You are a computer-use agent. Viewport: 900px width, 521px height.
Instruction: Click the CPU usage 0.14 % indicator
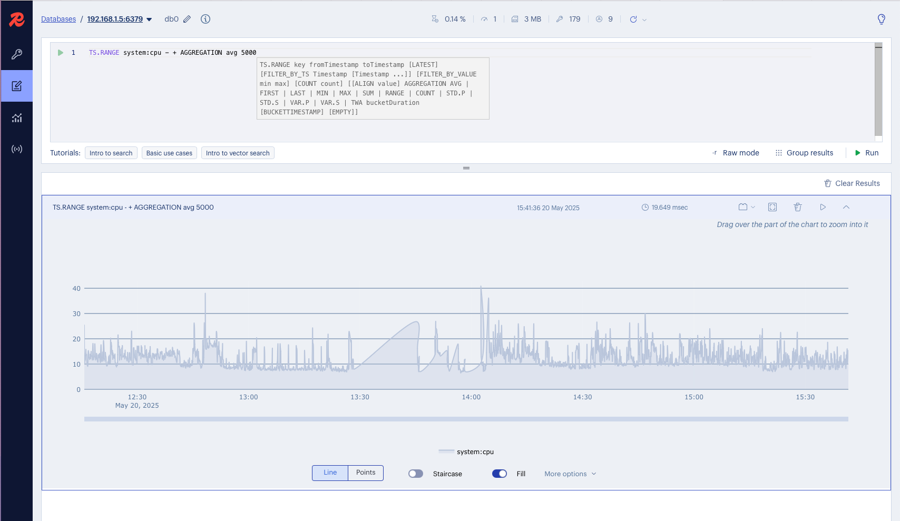tap(449, 19)
